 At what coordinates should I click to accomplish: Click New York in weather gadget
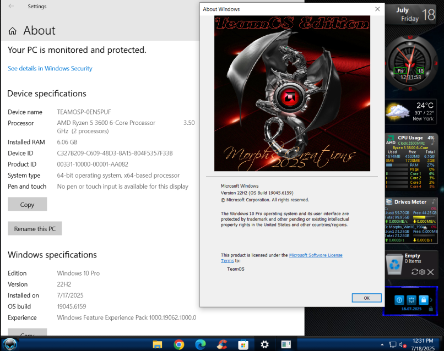423,119
